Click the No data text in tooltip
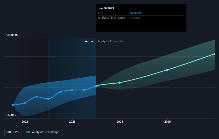The width and height of the screenshot is (219, 139). (x=134, y=18)
